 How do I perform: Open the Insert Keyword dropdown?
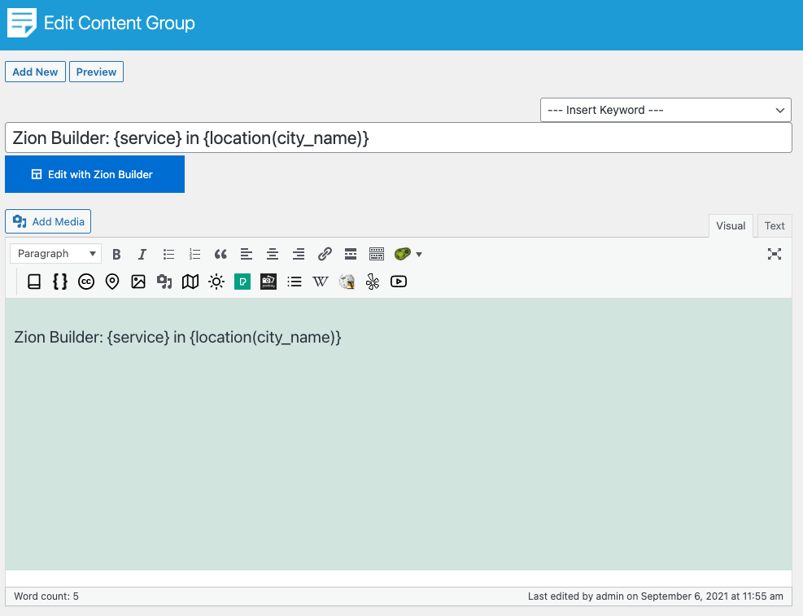click(x=666, y=110)
